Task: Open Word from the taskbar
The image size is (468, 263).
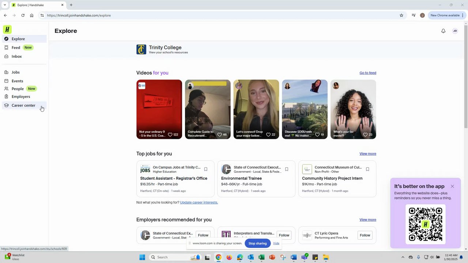Action: (x=294, y=257)
